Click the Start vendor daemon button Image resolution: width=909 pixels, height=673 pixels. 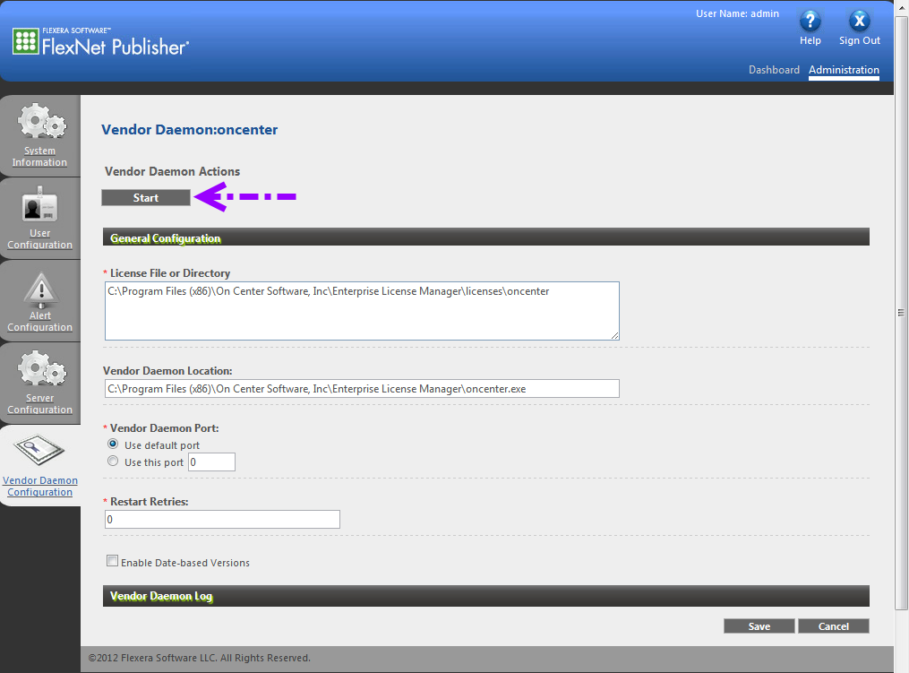point(145,198)
